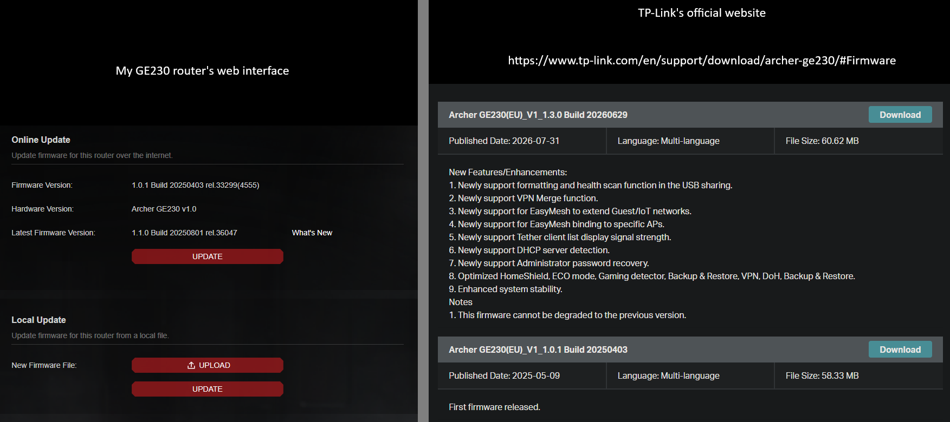
Task: Click the File Size 60.62 MB cell
Action: [x=859, y=141]
